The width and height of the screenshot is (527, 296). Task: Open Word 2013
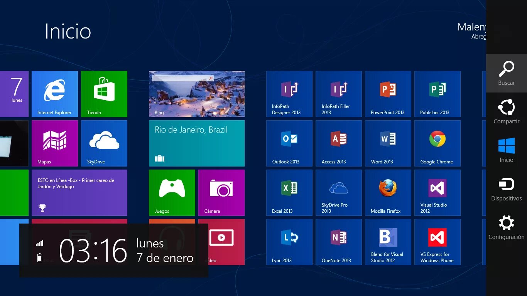(388, 143)
